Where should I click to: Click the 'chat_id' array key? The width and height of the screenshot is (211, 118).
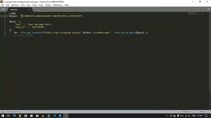20,27
